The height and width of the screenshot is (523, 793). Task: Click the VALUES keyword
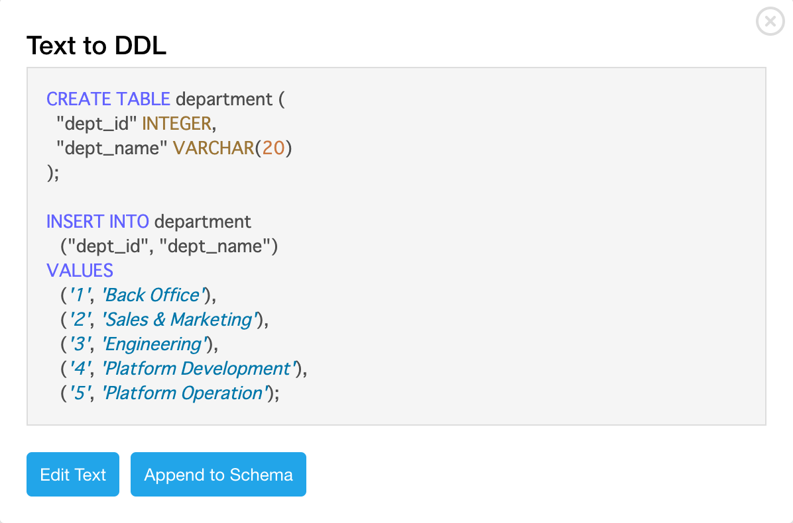80,270
